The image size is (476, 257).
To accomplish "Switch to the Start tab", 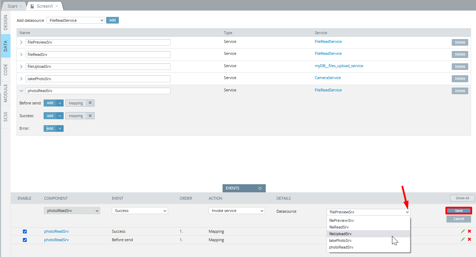I will [12, 6].
